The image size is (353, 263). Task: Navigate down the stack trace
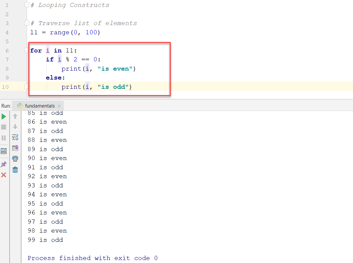15,127
